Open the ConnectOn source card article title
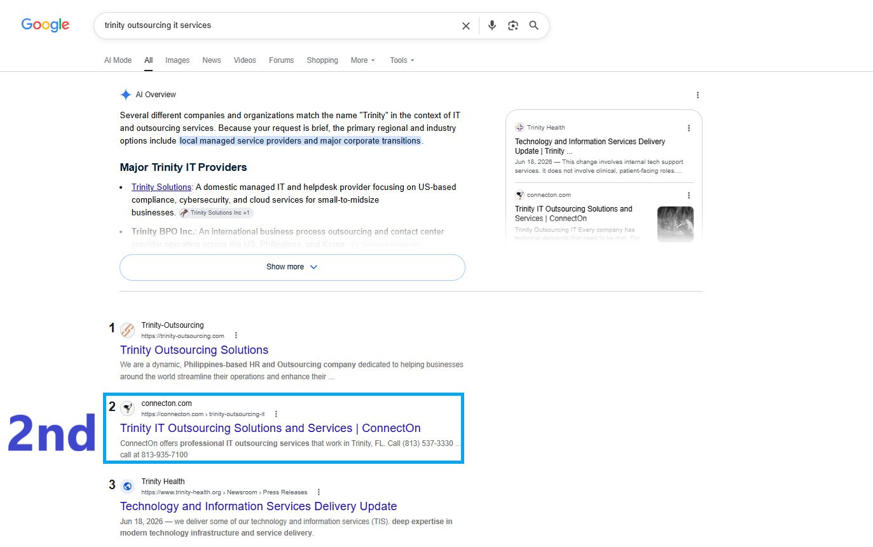Image resolution: width=873 pixels, height=547 pixels. [574, 213]
